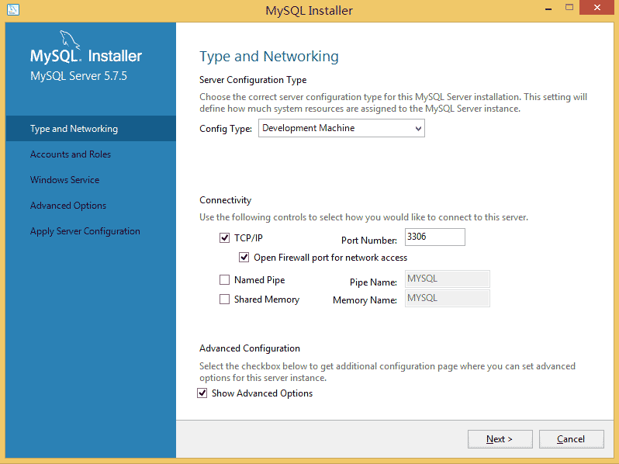The width and height of the screenshot is (619, 464).
Task: Toggle Show Advanced Options checkbox
Action: [203, 393]
